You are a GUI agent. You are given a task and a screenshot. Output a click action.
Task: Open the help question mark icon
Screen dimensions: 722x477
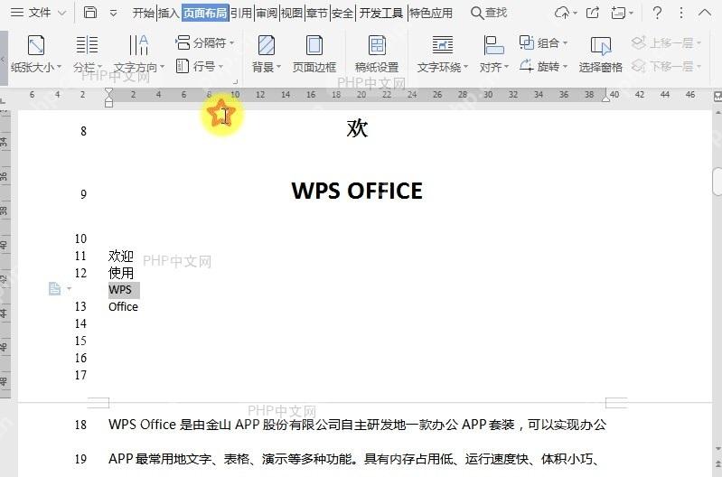pos(658,13)
